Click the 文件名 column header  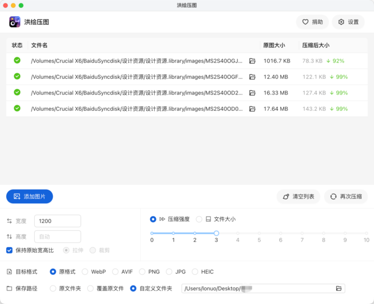[x=39, y=45]
